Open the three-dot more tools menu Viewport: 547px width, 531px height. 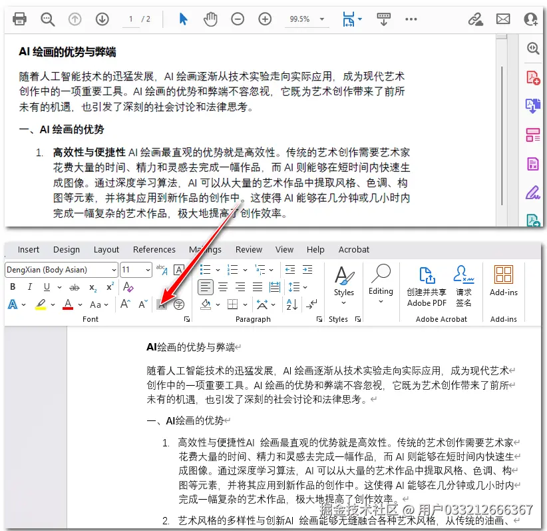point(411,19)
